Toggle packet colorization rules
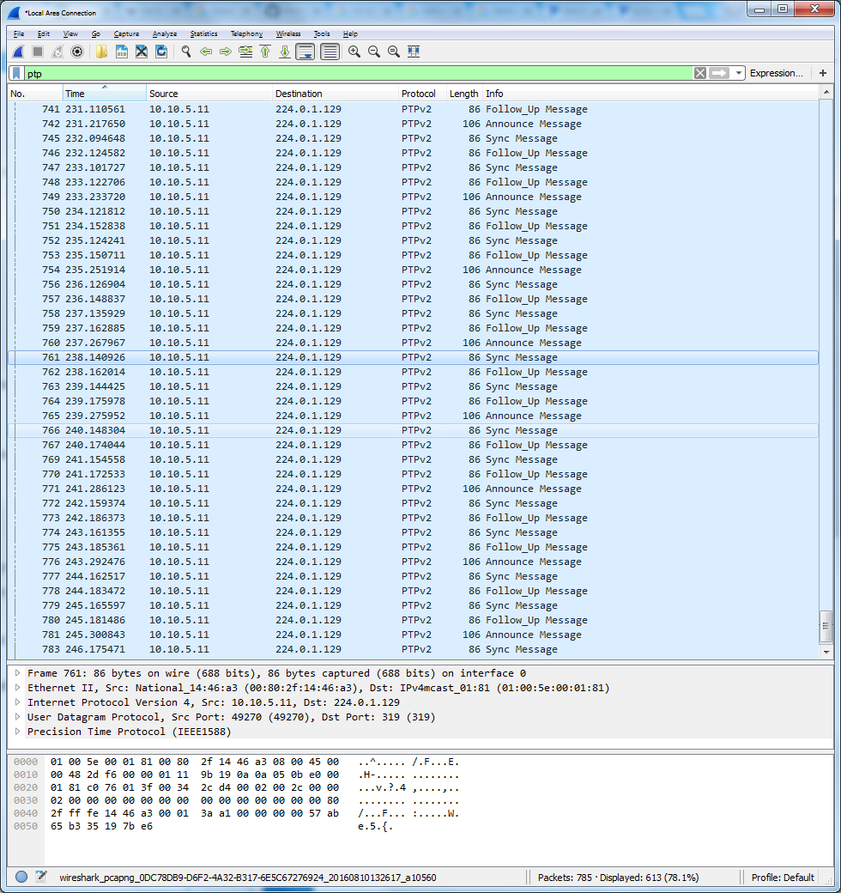Viewport: 841px width, 893px height. coord(330,52)
